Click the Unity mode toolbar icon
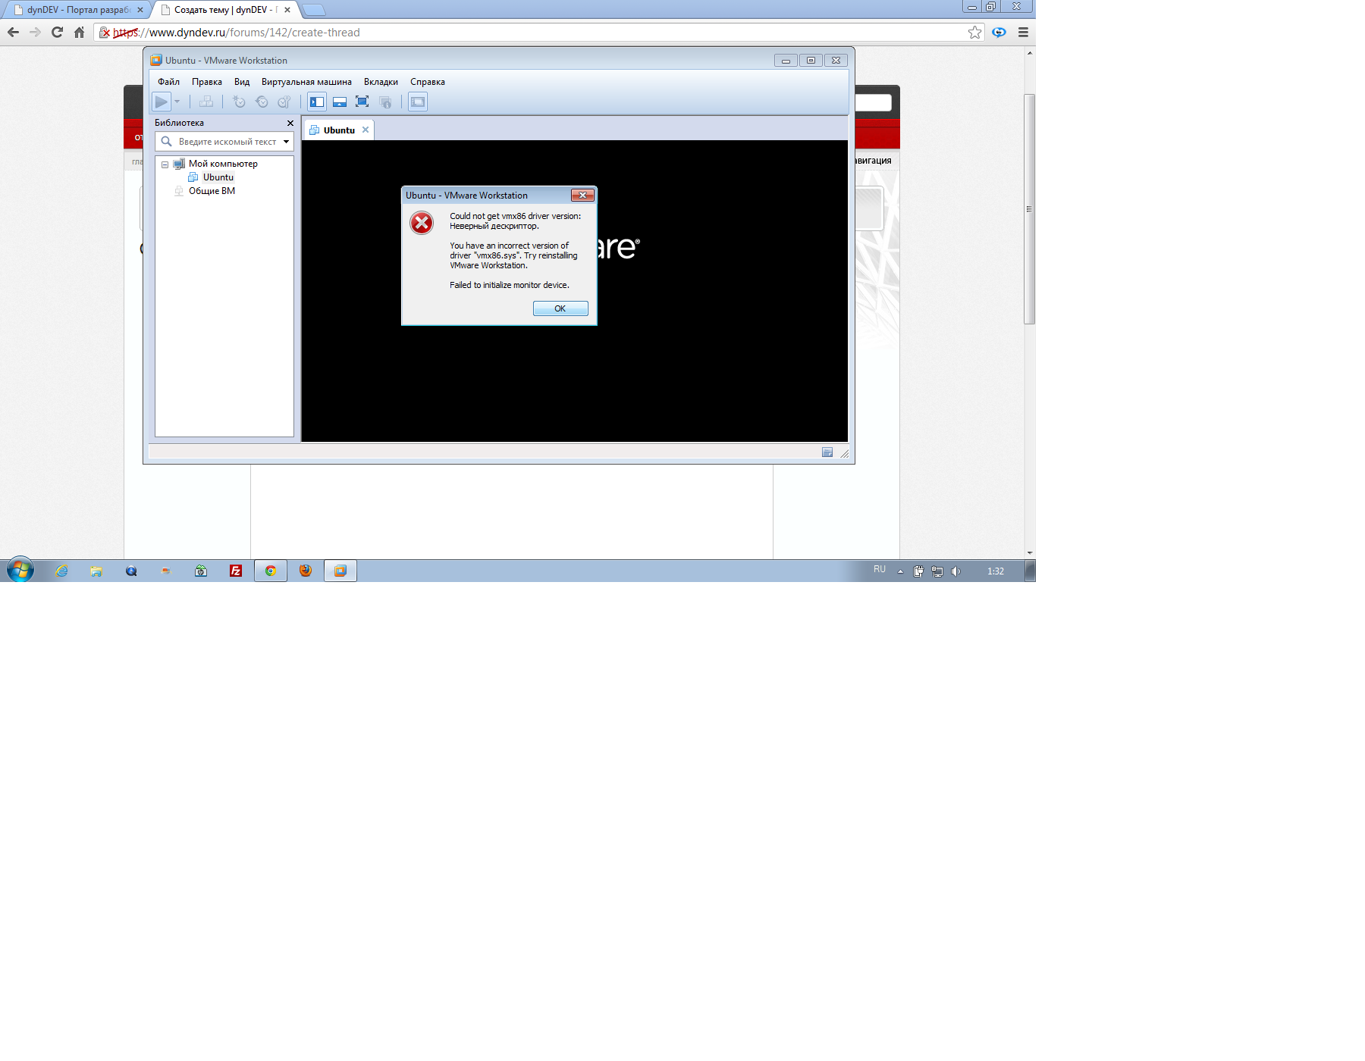Viewport: 1365px width, 1061px height. [385, 102]
